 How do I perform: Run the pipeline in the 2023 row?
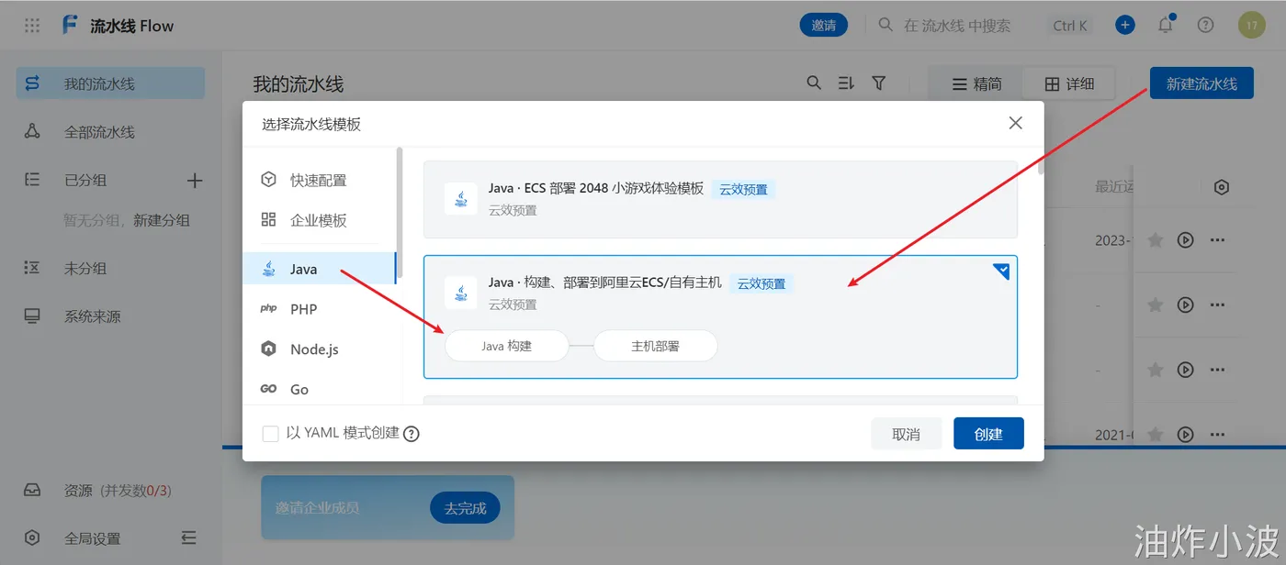tap(1186, 240)
